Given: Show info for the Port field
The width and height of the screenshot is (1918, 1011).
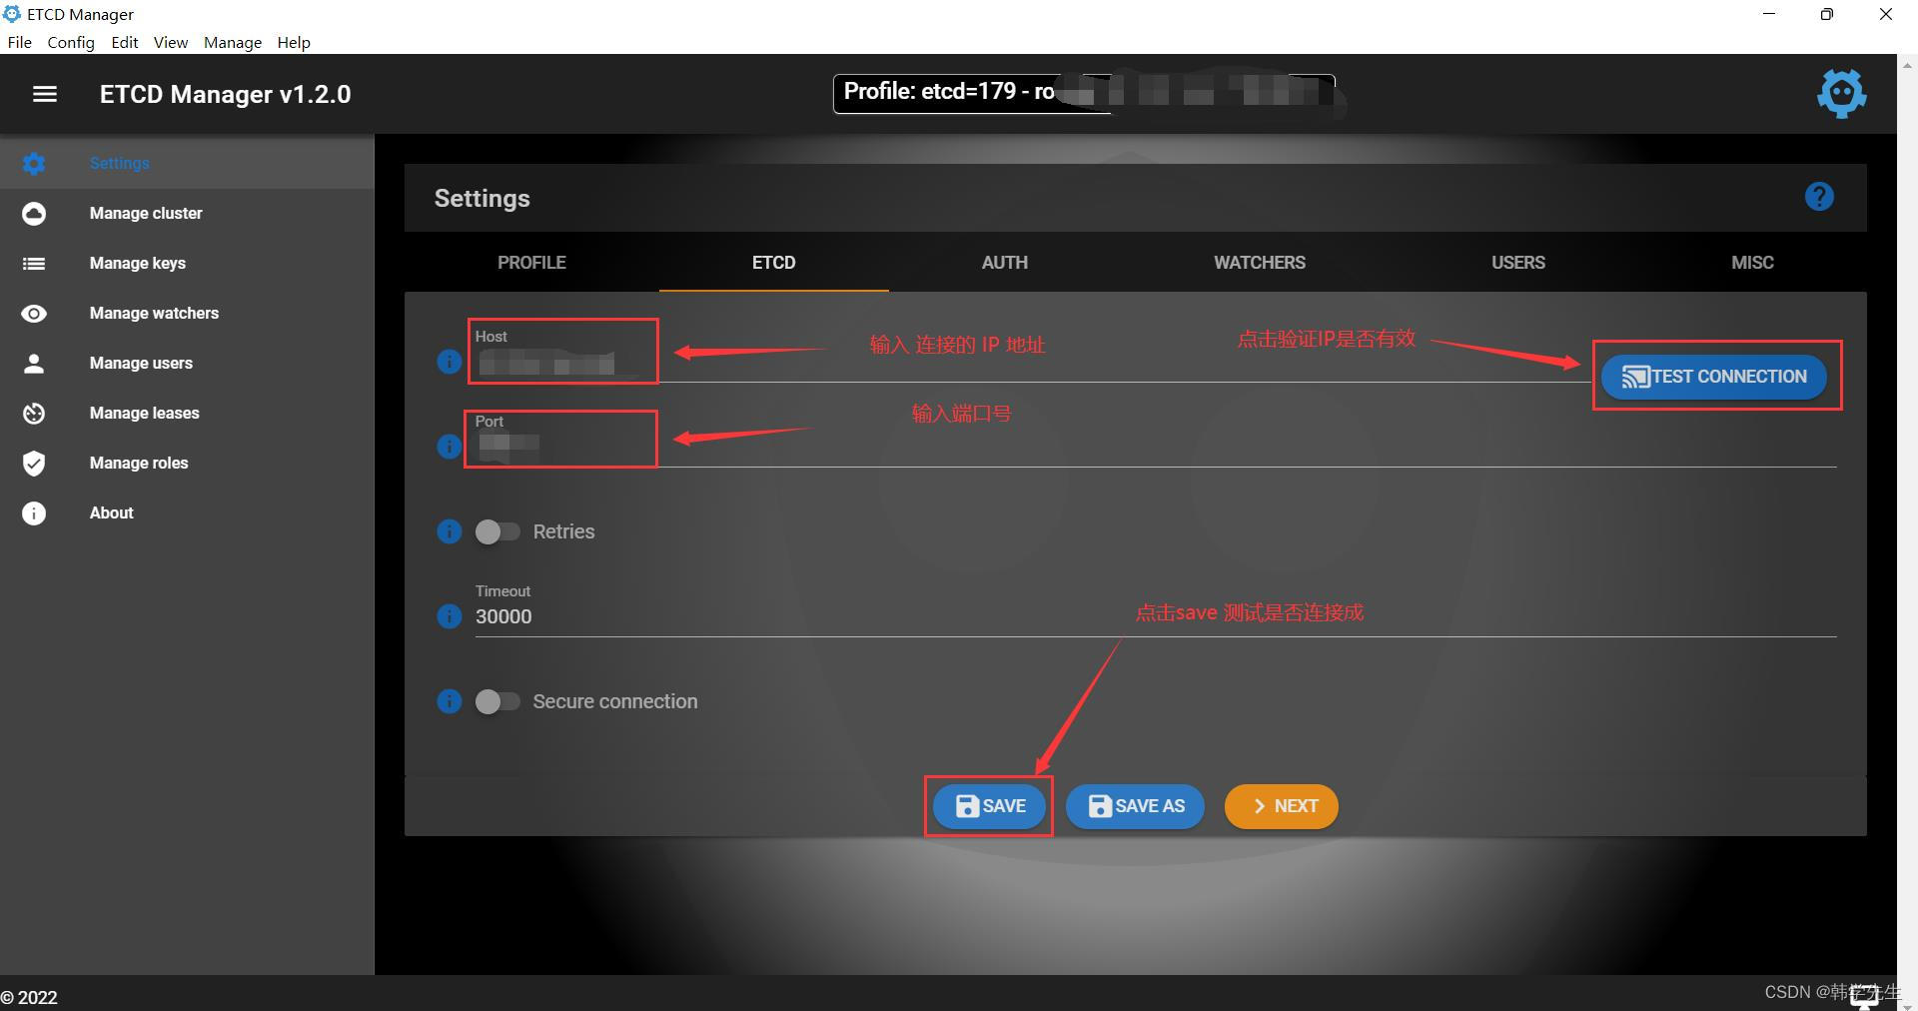Looking at the screenshot, I should point(450,447).
